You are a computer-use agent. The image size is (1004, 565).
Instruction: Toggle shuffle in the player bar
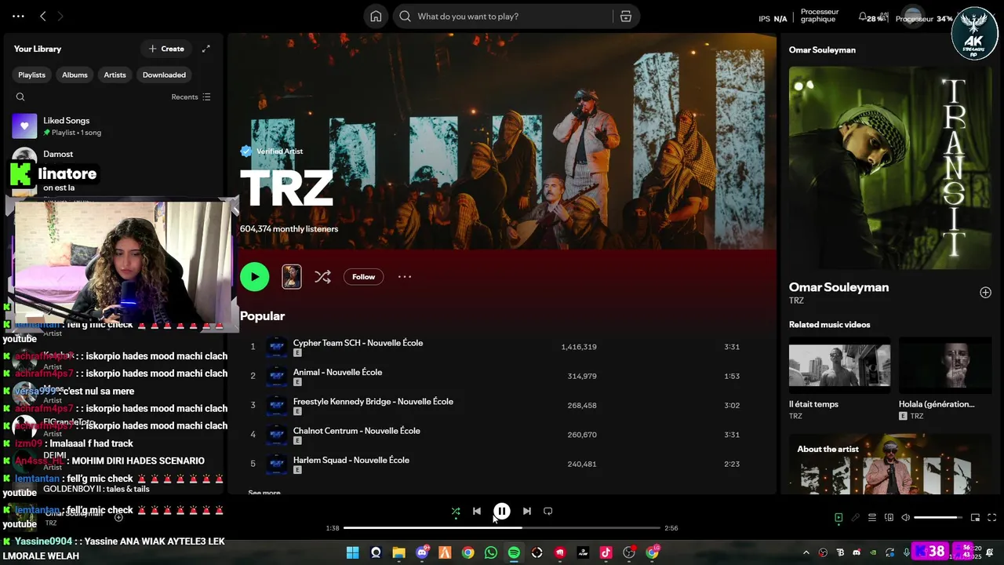click(x=456, y=511)
